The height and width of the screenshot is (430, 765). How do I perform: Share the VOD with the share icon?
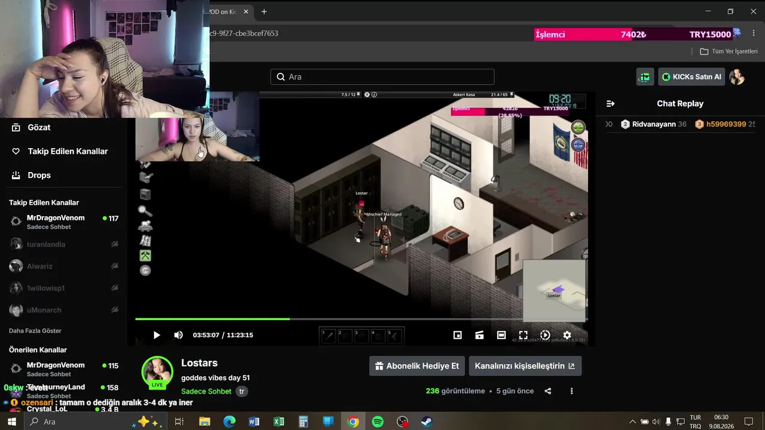pyautogui.click(x=548, y=391)
